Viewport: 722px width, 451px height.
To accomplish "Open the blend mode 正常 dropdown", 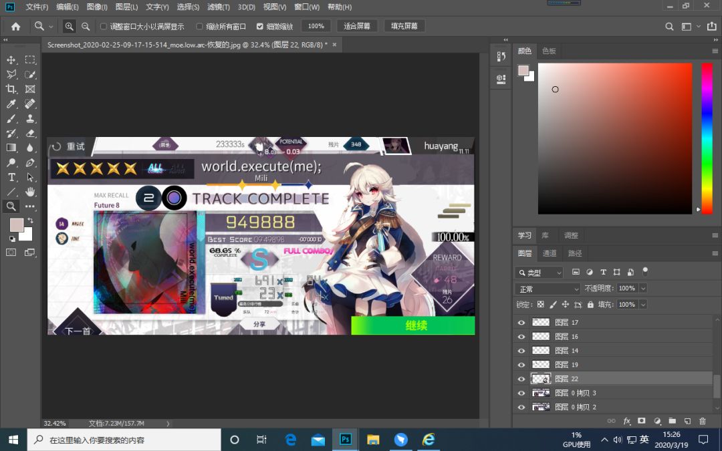I will [548, 289].
